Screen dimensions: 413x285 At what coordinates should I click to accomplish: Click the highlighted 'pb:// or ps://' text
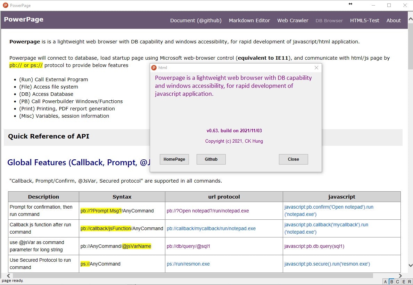click(x=26, y=65)
